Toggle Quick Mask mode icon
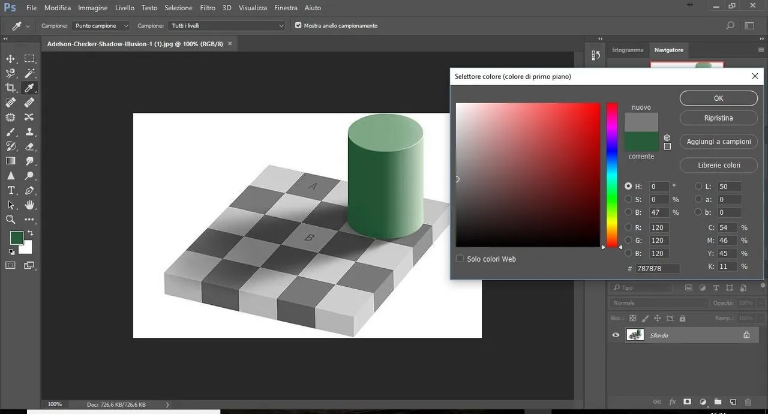768x414 pixels. pos(11,265)
